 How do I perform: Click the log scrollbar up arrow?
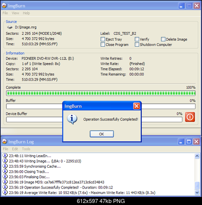[x=197, y=156]
